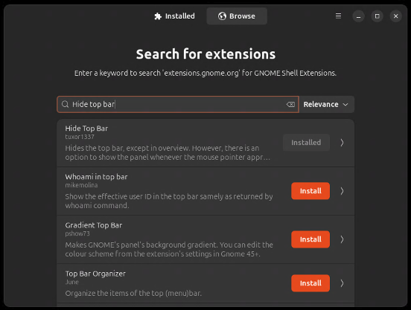Clear the search field text
This screenshot has height=310, width=411.
click(290, 104)
